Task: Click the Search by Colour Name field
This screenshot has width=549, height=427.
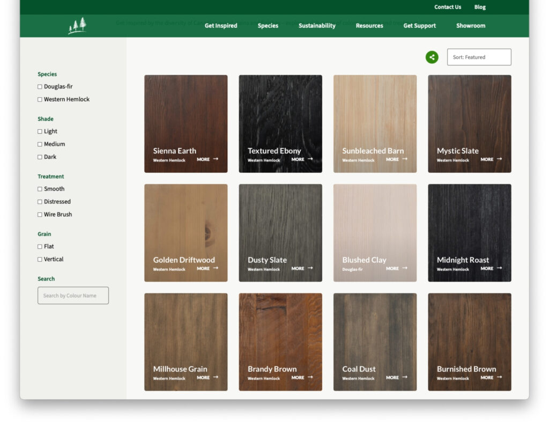Action: [x=73, y=296]
